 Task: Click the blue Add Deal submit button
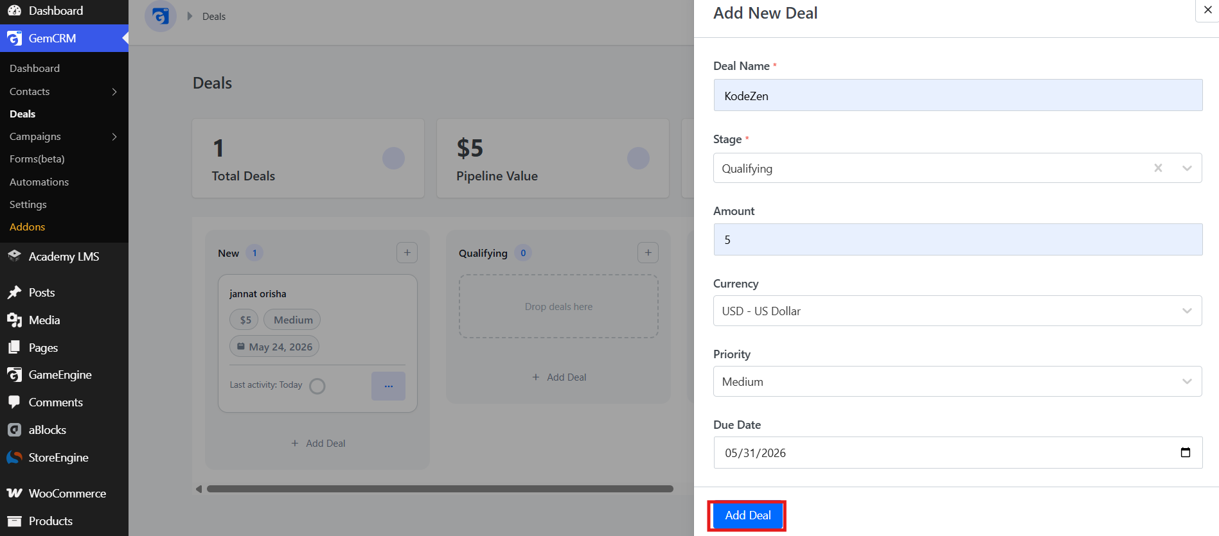coord(748,515)
